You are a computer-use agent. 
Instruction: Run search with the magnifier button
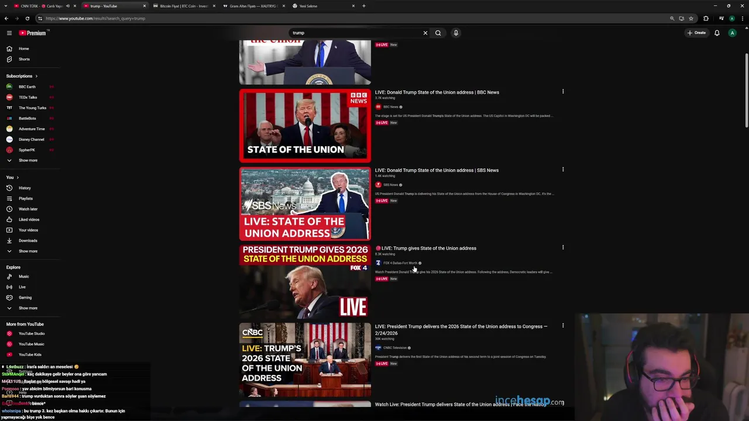point(438,33)
